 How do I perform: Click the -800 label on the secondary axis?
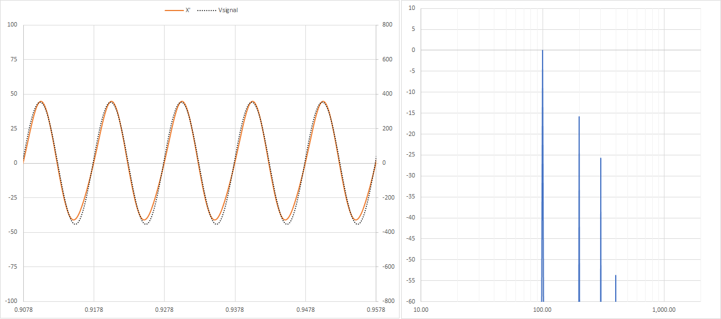pos(388,301)
